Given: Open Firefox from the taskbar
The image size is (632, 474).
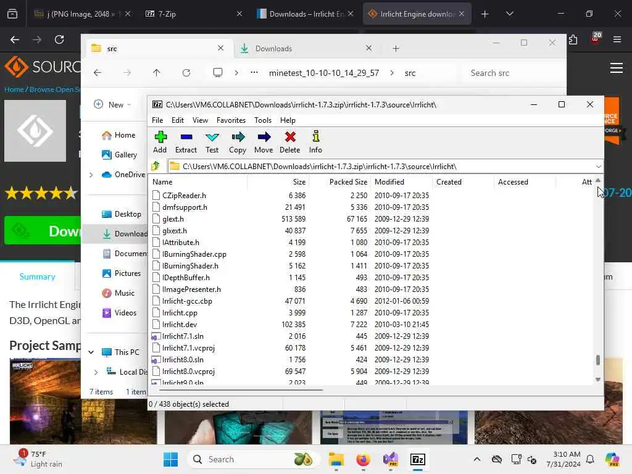Looking at the screenshot, I should tap(363, 459).
